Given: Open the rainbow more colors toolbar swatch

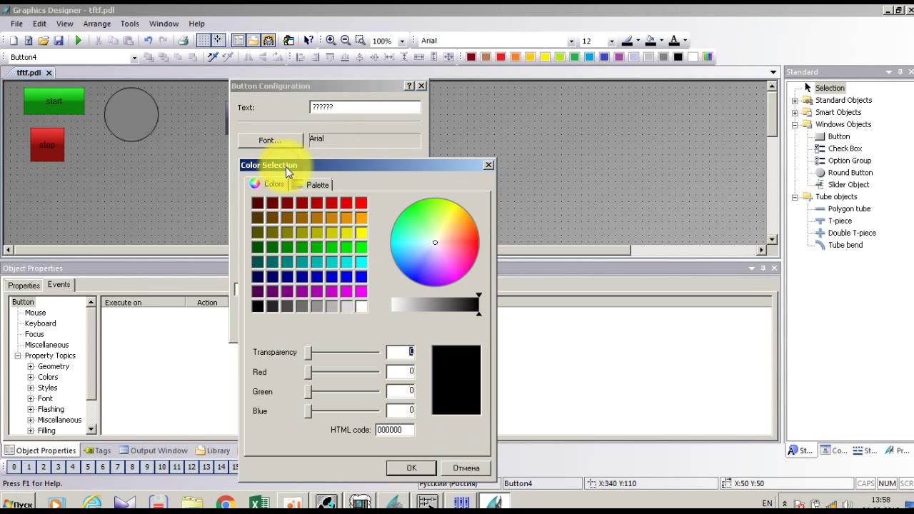Looking at the screenshot, I should tap(708, 57).
